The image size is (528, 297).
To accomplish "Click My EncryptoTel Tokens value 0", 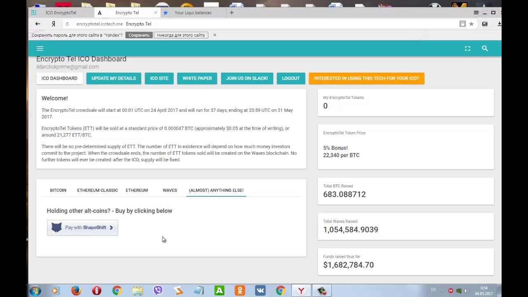I will click(x=325, y=106).
